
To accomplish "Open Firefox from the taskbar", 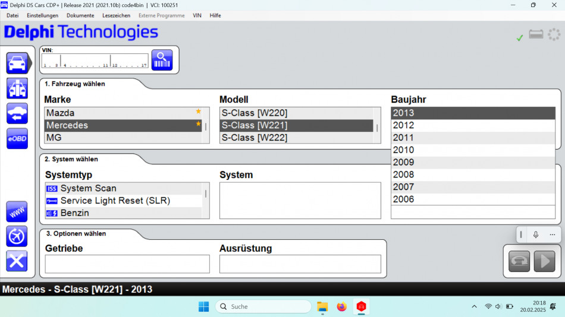I will click(x=341, y=306).
